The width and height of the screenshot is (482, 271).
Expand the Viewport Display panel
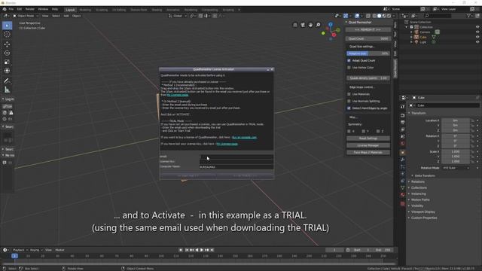click(x=423, y=212)
